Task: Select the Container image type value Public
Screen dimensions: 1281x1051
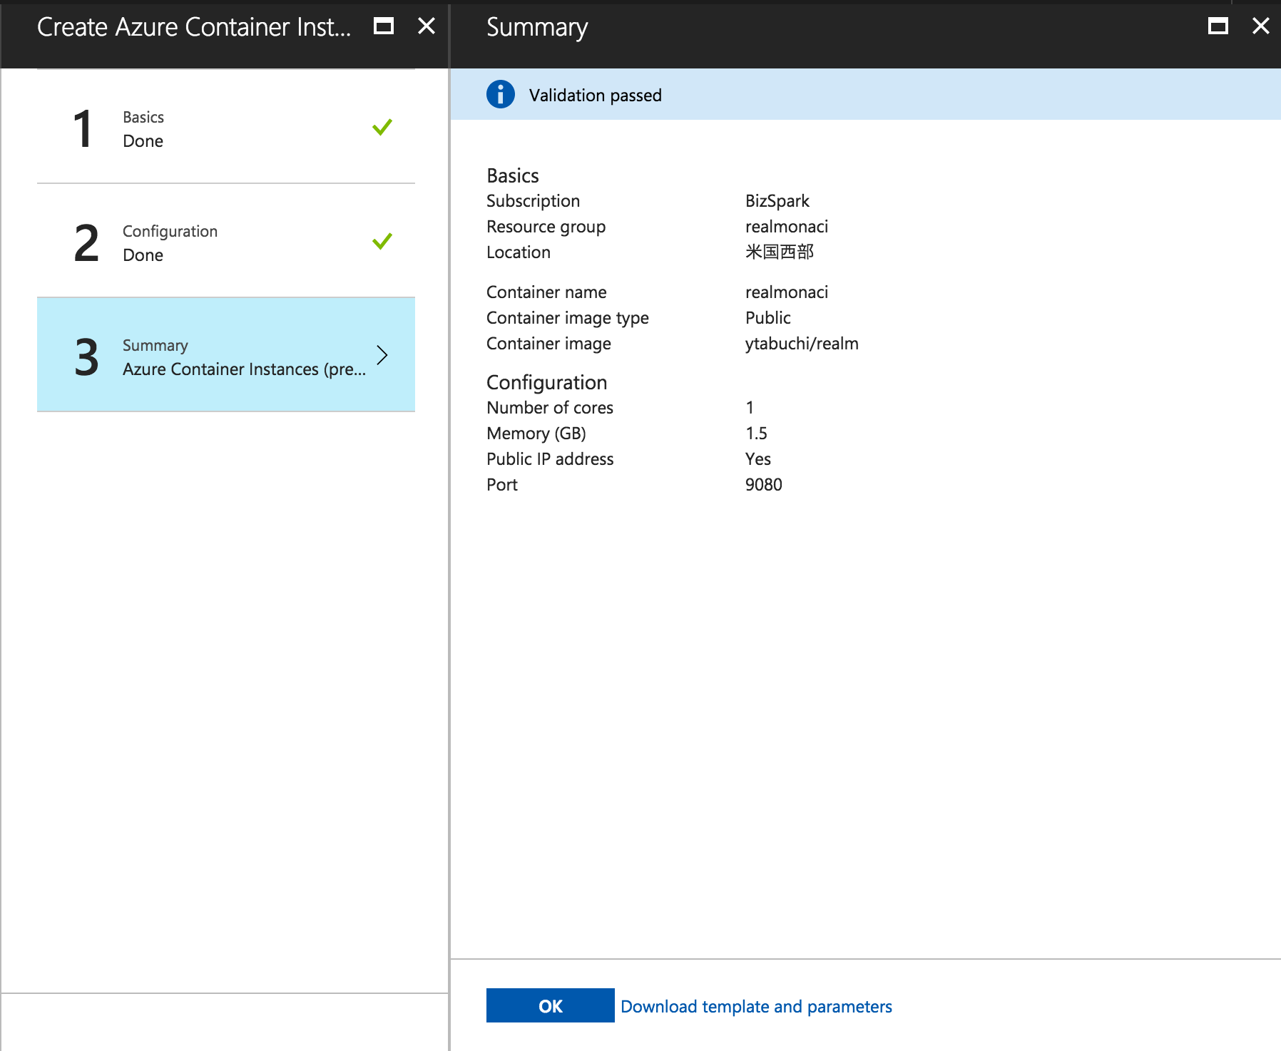Action: tap(768, 318)
